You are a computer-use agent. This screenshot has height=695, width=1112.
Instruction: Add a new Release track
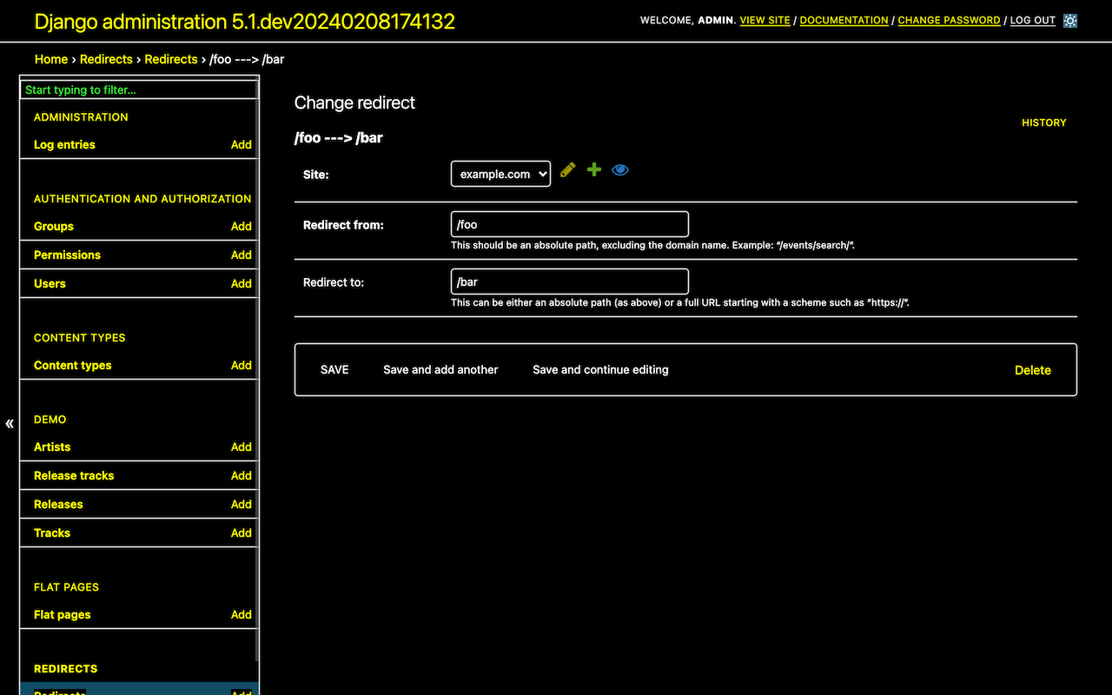click(x=242, y=475)
